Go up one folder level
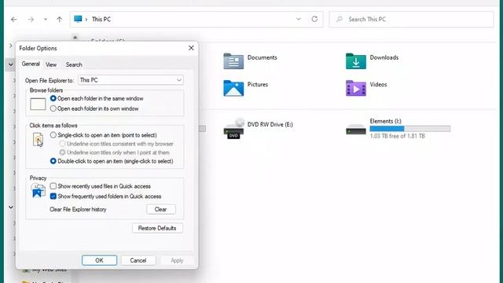The height and width of the screenshot is (283, 503). 60,20
